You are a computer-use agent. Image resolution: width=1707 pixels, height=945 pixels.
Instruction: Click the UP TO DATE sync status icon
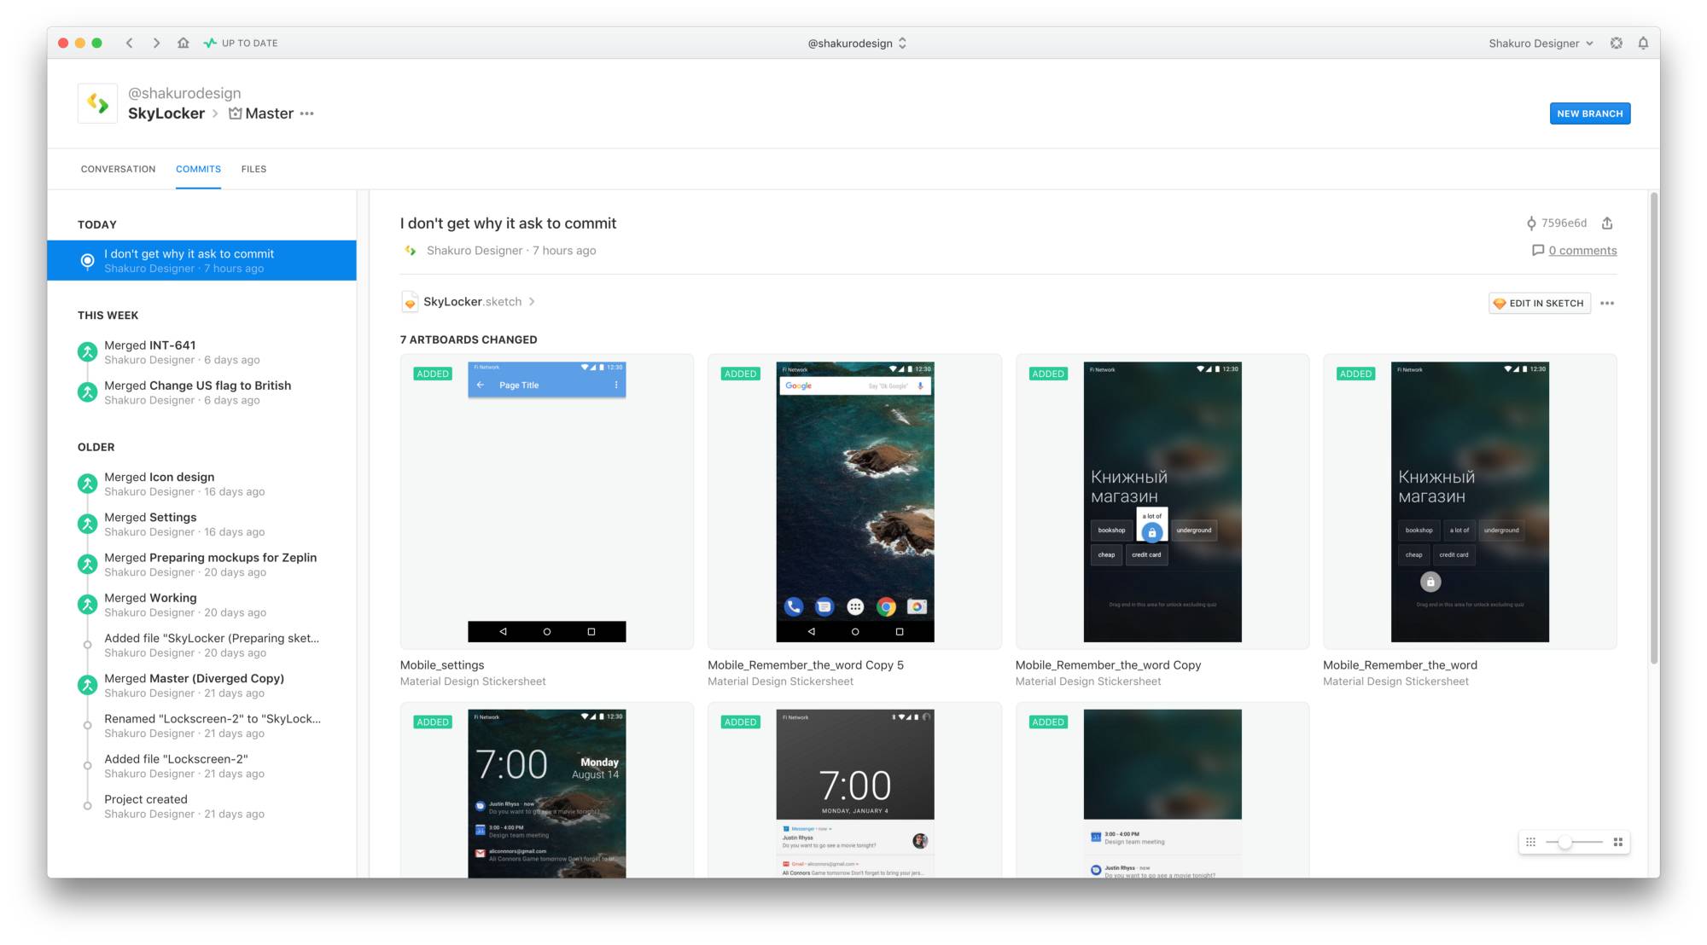coord(210,43)
